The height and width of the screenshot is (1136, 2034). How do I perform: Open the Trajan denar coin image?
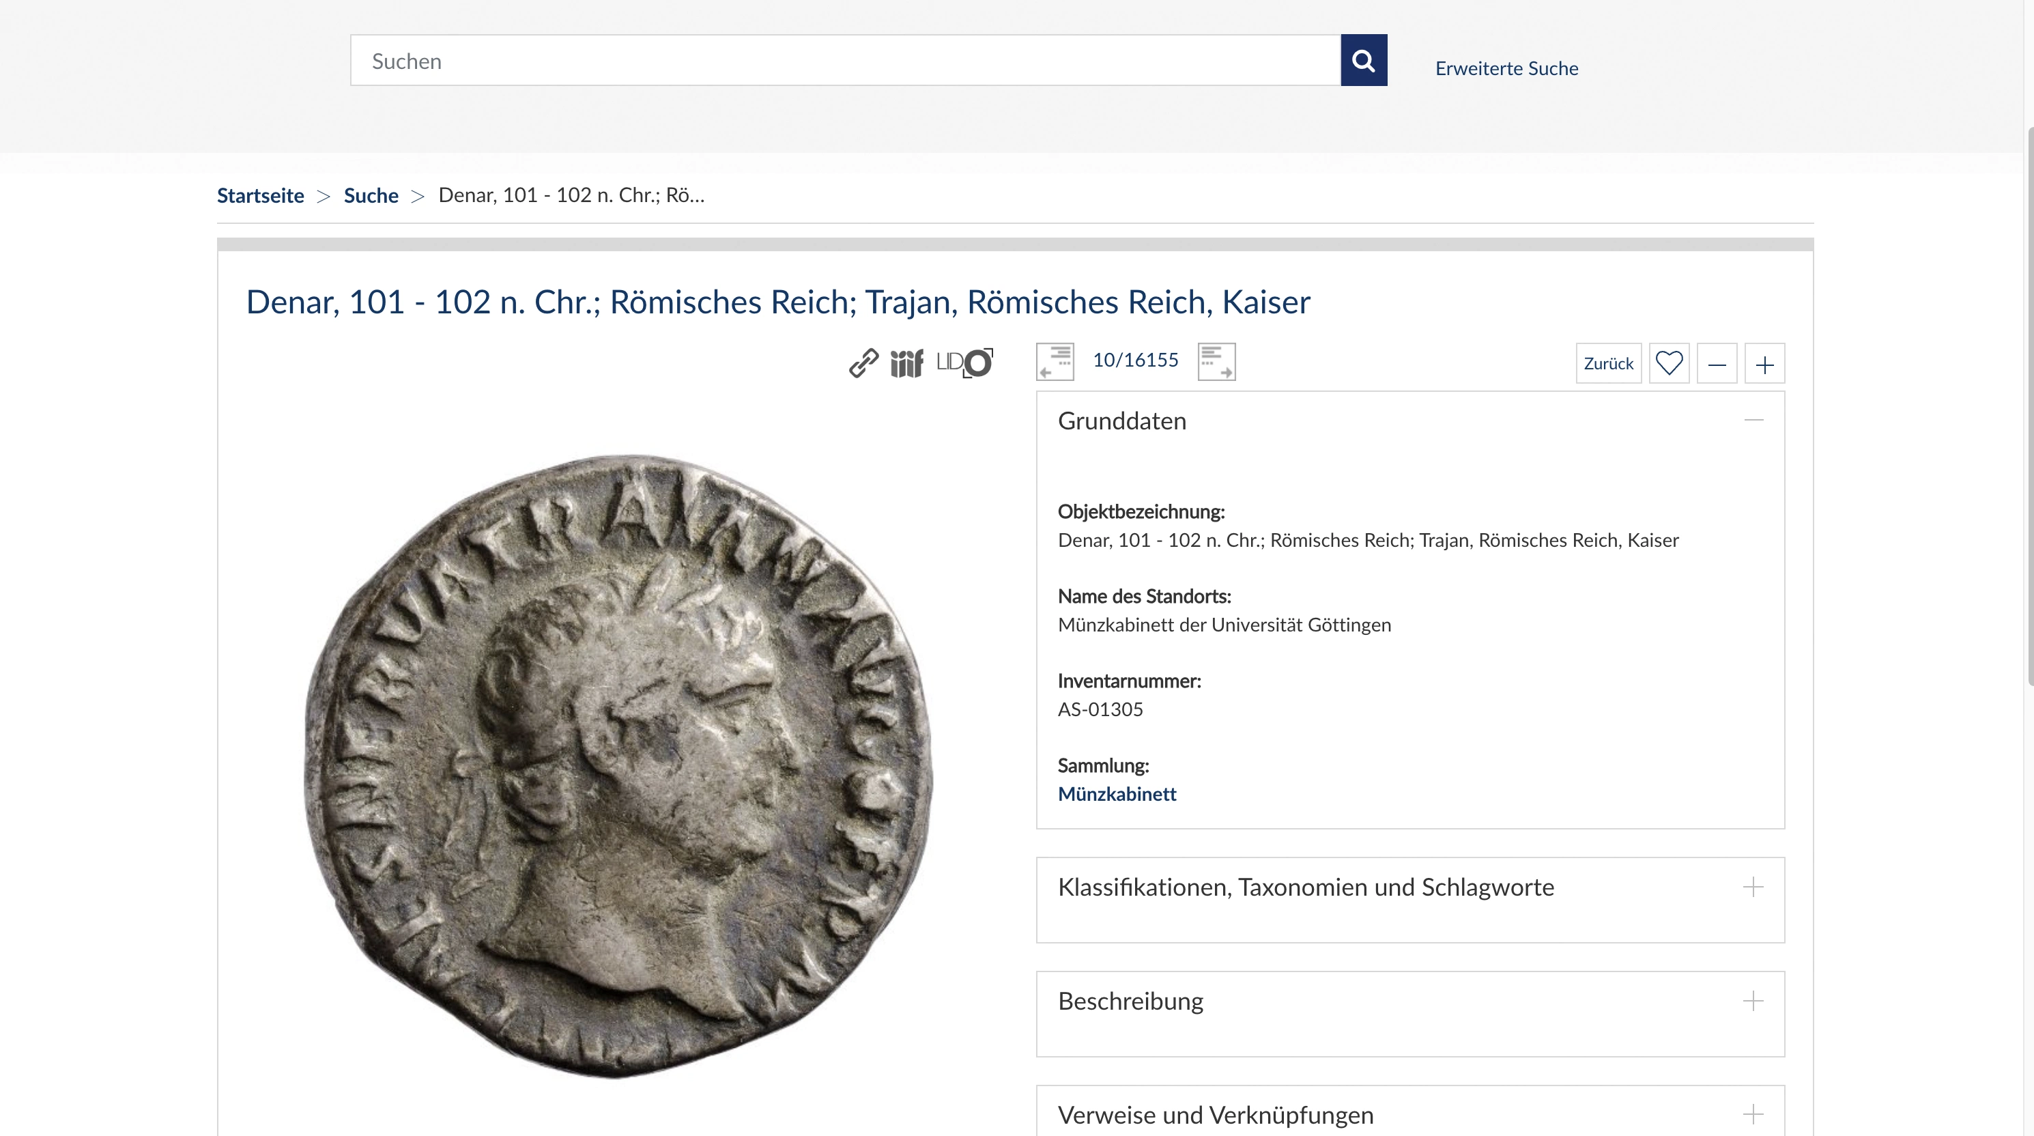[x=618, y=765]
